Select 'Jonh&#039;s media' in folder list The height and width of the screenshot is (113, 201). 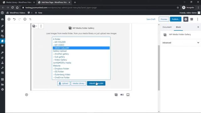(x=81, y=63)
